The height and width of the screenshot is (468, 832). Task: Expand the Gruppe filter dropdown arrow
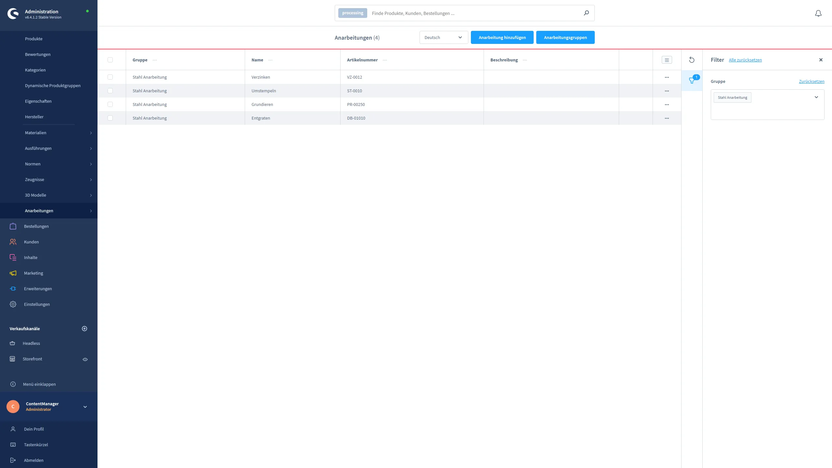point(816,97)
